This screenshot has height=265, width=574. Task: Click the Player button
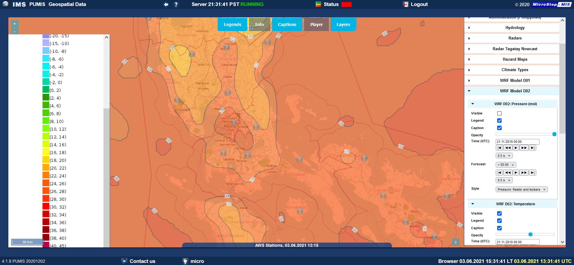click(316, 24)
